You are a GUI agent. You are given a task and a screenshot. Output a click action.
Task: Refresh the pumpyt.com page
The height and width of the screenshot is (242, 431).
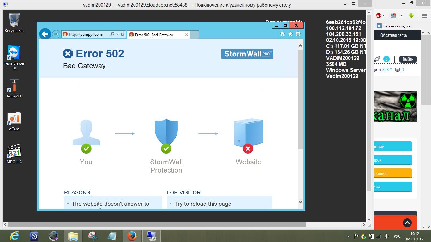123,34
